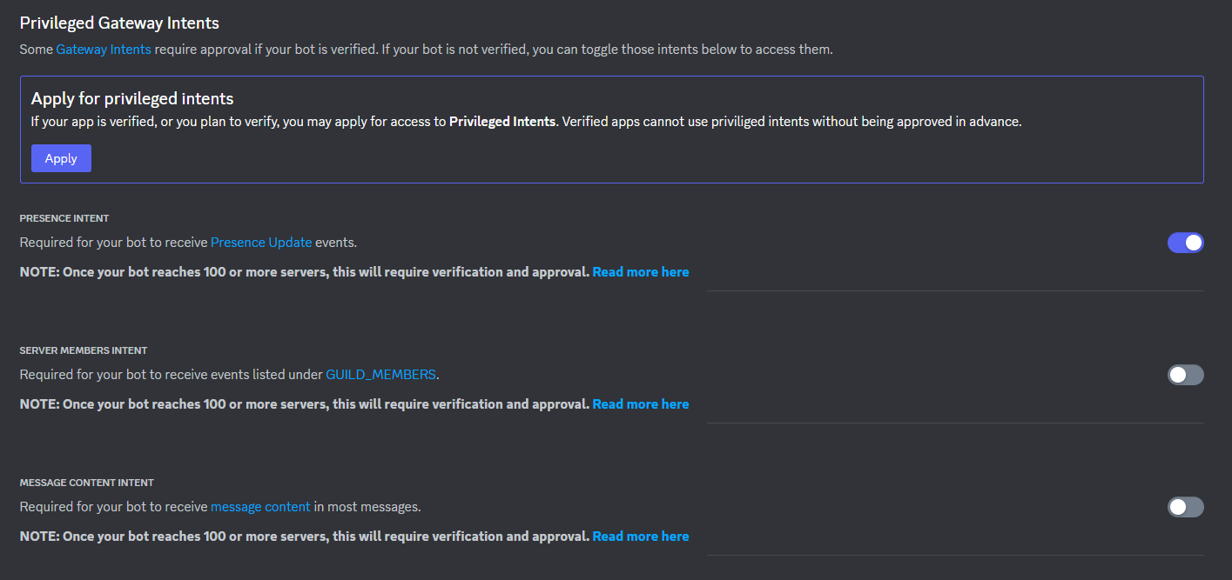Follow the GUILD_MEMBERS link

point(380,374)
